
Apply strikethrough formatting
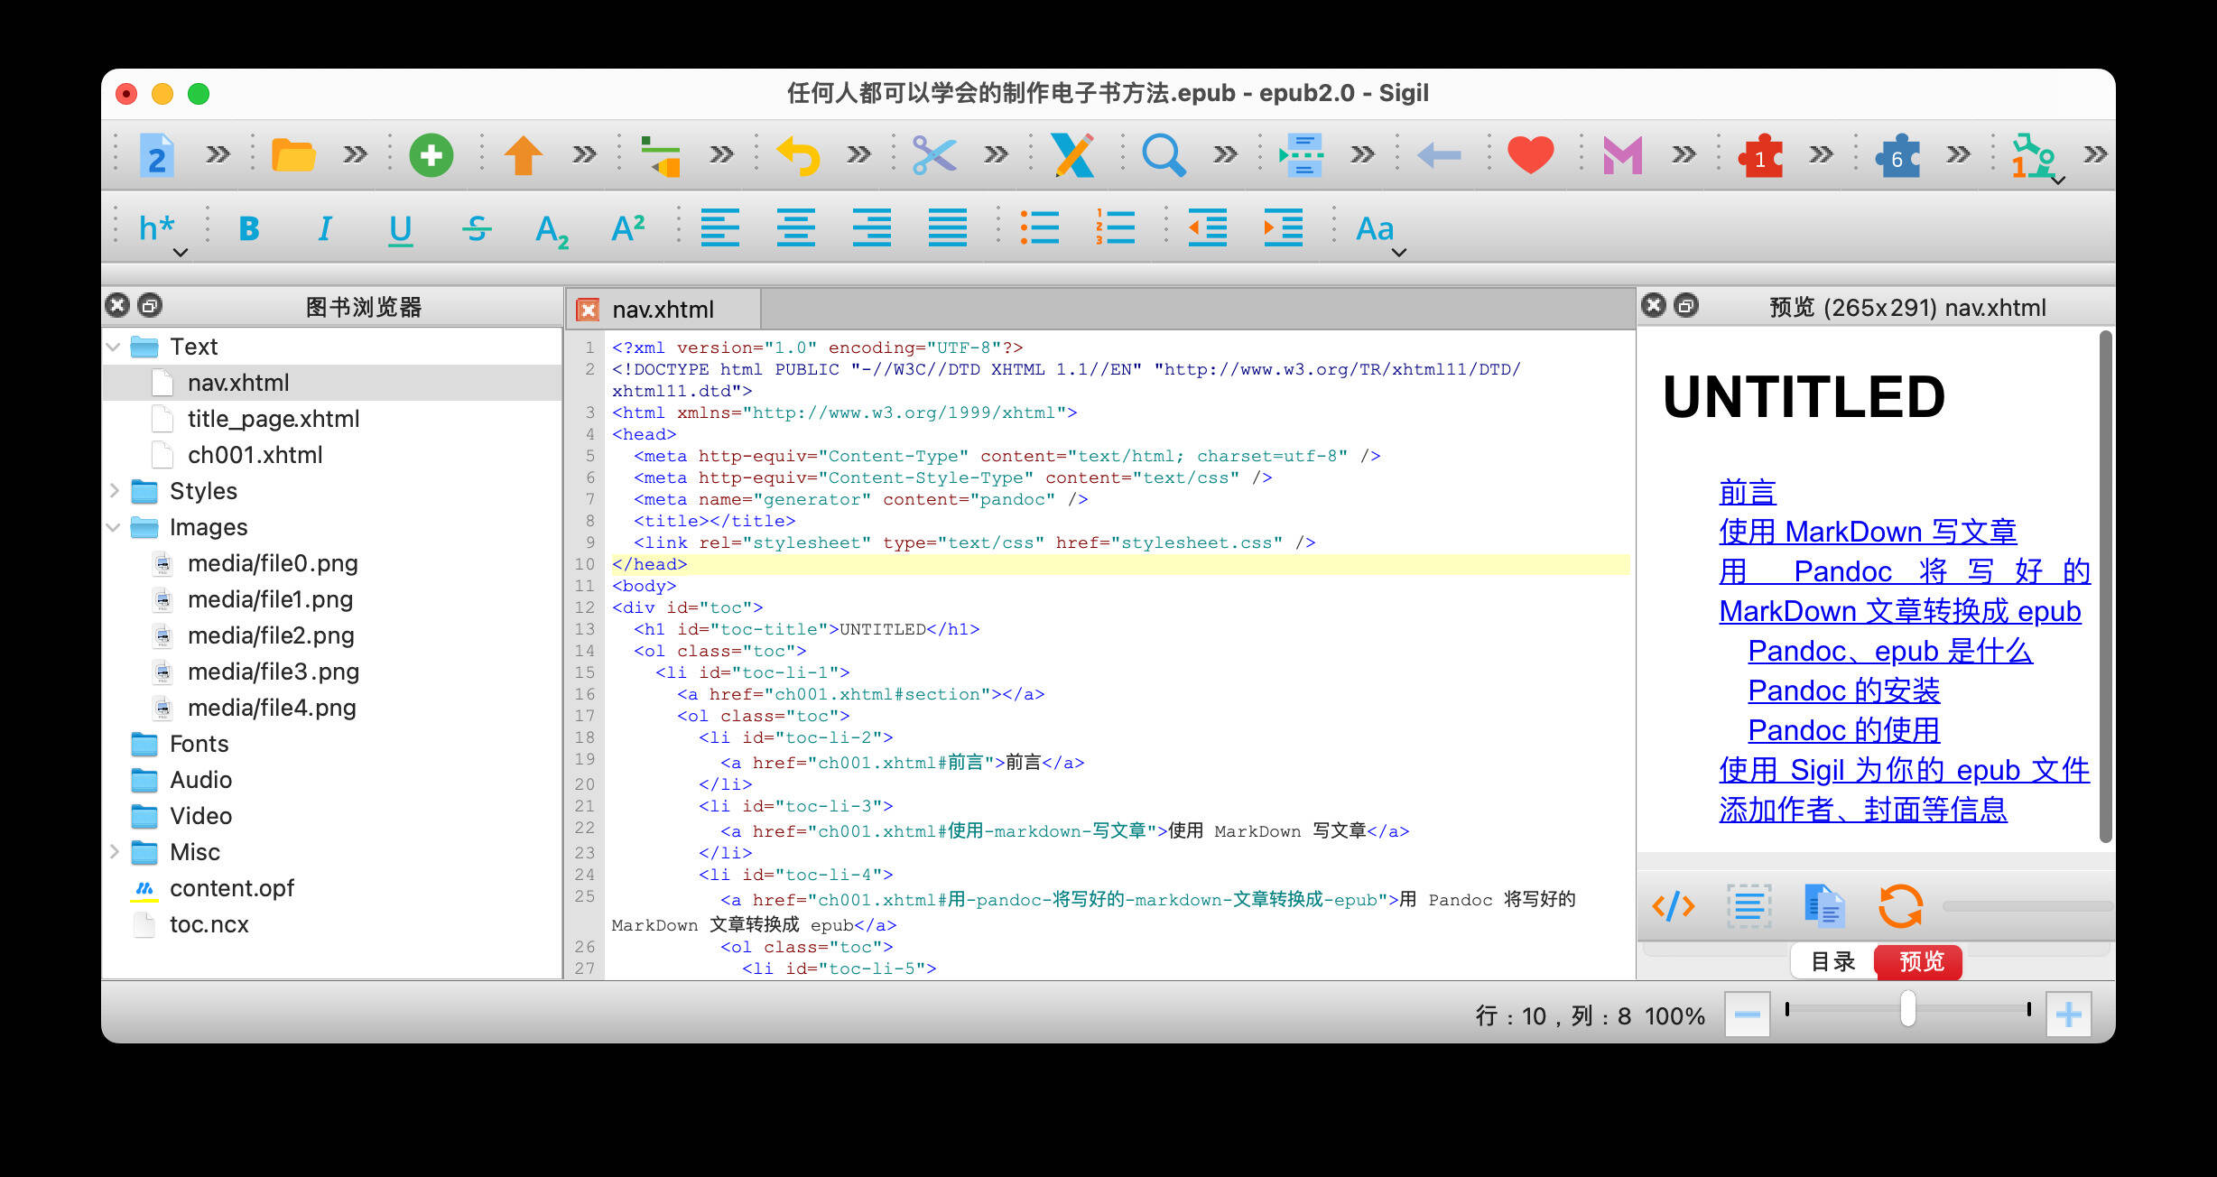pos(477,228)
